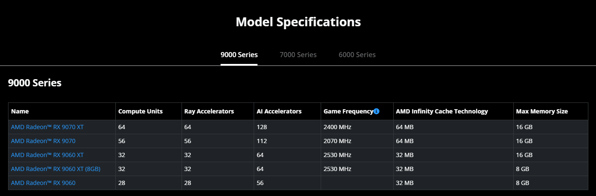This screenshot has height=196, width=596.
Task: Open the AMD Radeon RX 9070 XT link
Action: coord(48,127)
